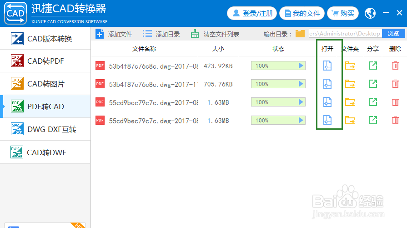Viewport: 407px width, 228px height.
Task: Click PDF icon of 705.76KB row
Action: [x=100, y=84]
